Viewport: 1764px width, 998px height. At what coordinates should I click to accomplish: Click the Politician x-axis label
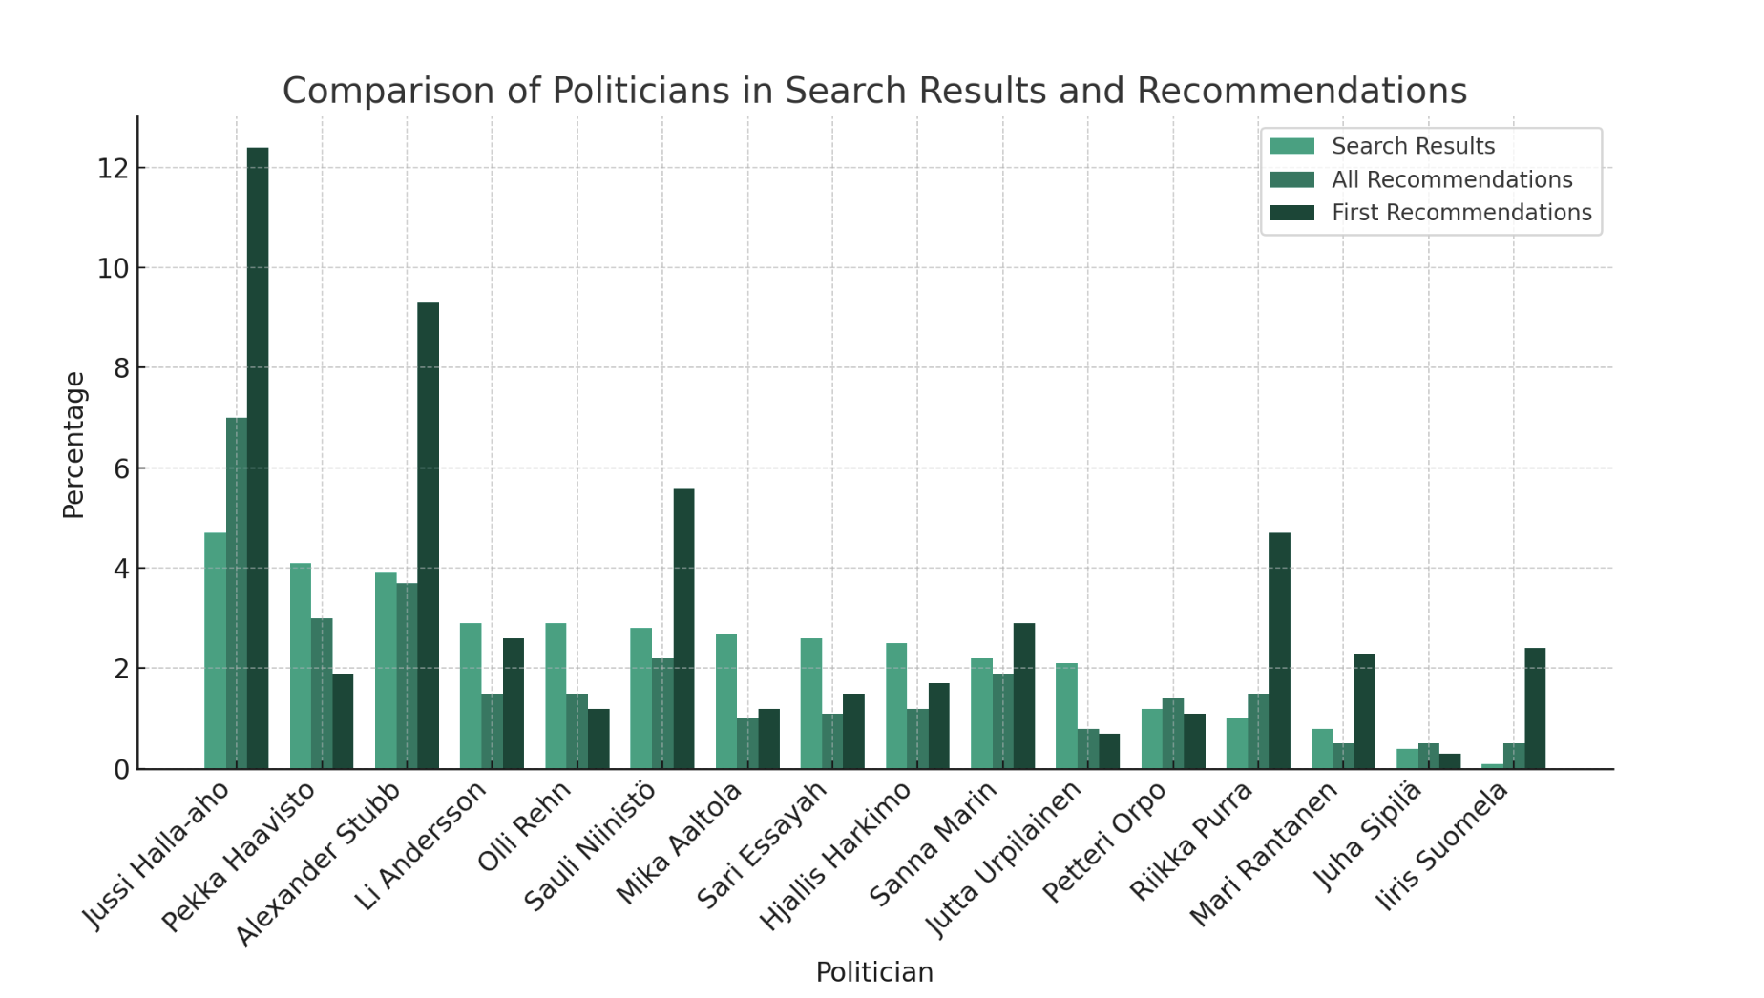[874, 972]
